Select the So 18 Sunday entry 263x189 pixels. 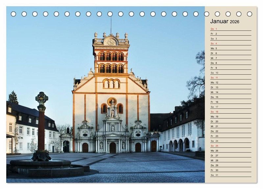tap(230, 112)
